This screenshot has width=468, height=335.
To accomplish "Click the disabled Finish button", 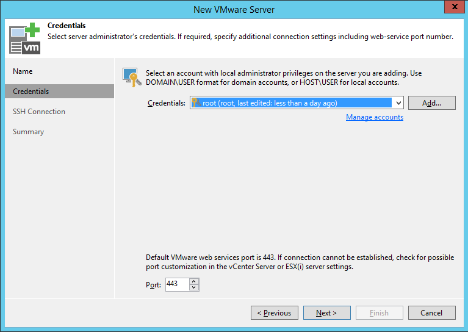I will coord(380,313).
